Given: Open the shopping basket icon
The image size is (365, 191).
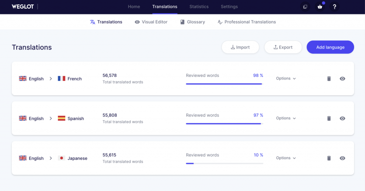Looking at the screenshot, I should pos(320,7).
